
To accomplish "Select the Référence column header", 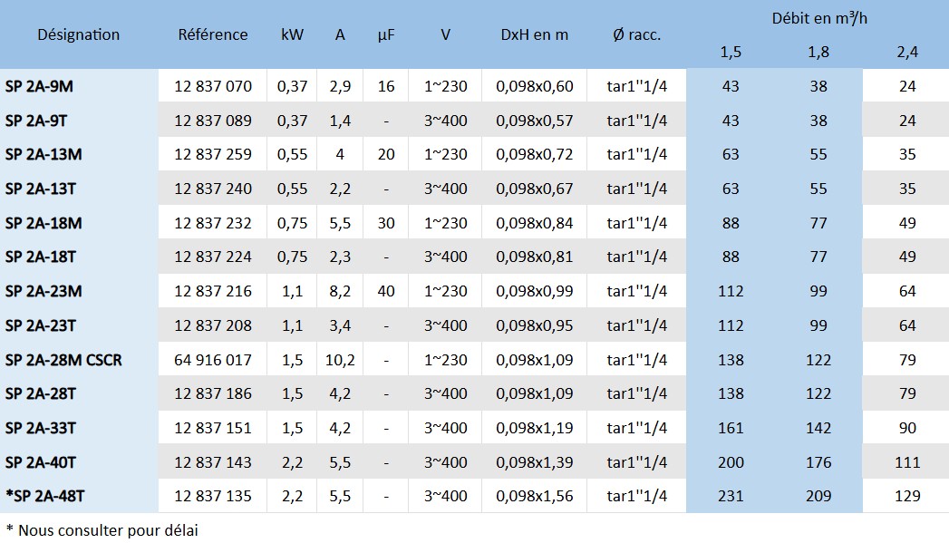I will coord(213,34).
